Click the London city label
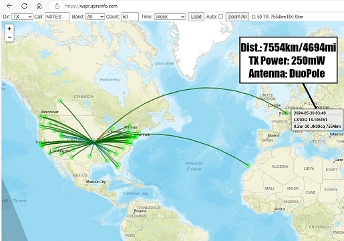 tap(275, 105)
